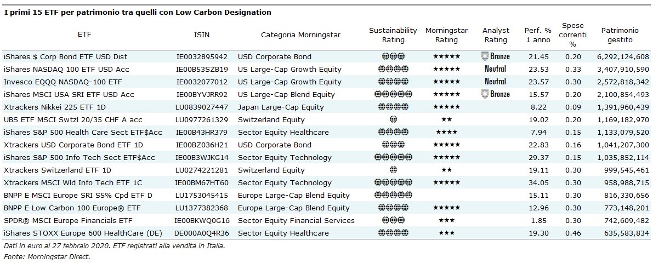Click sustainability globes for BNPP E MSCI Europe SRI

click(x=393, y=195)
